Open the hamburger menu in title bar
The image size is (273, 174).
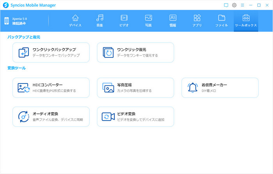click(x=243, y=5)
